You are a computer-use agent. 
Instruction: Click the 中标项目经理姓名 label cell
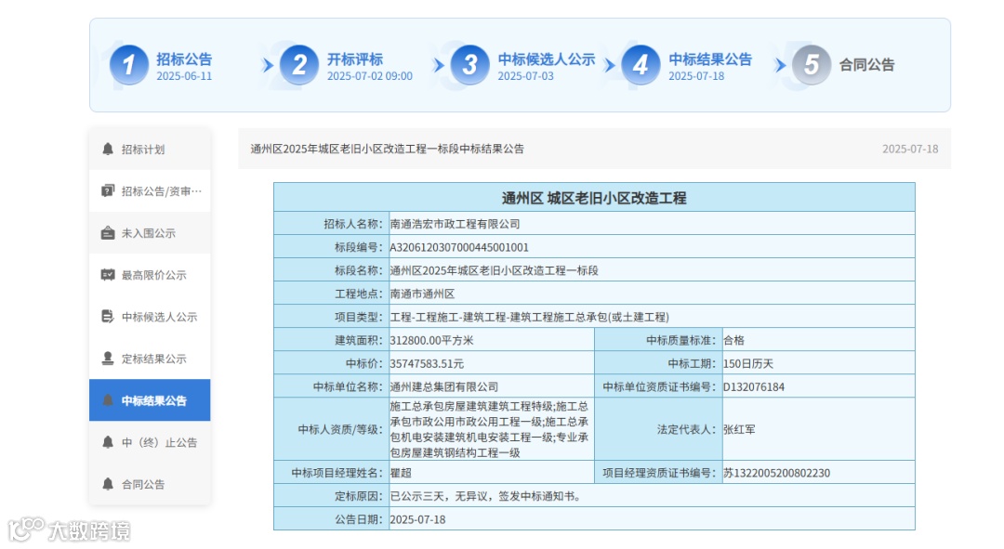tap(332, 473)
